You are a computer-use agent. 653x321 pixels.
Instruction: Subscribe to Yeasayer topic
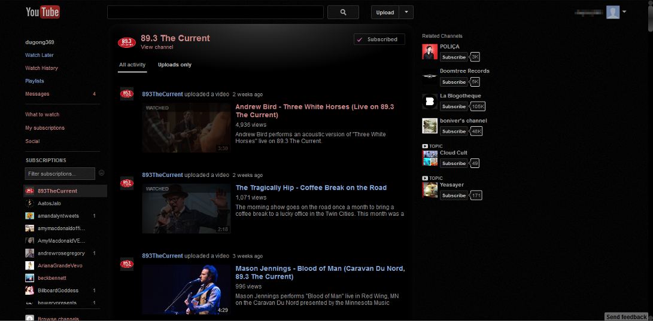454,195
